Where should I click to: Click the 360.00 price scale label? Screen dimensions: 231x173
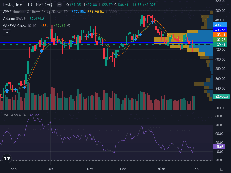click(x=220, y=79)
